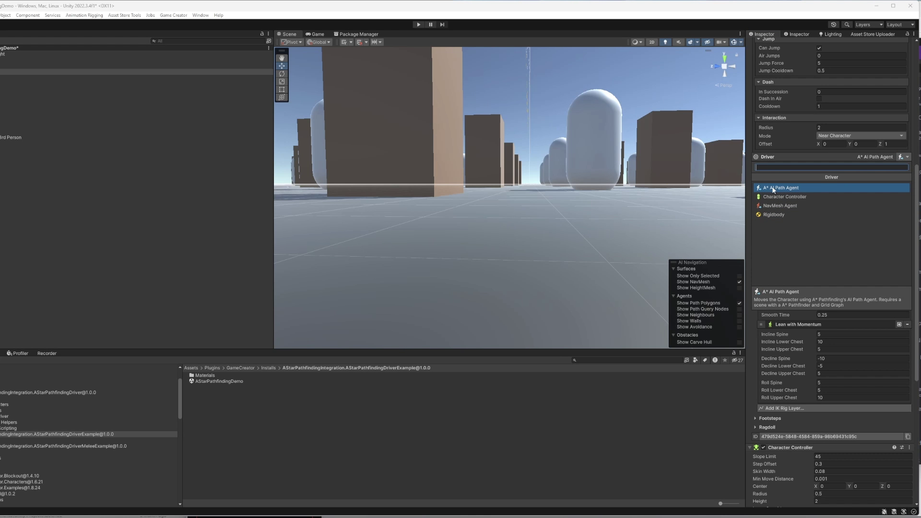Viewport: 921px width, 518px height.
Task: Toggle scene lighting bulb icon
Action: click(665, 42)
